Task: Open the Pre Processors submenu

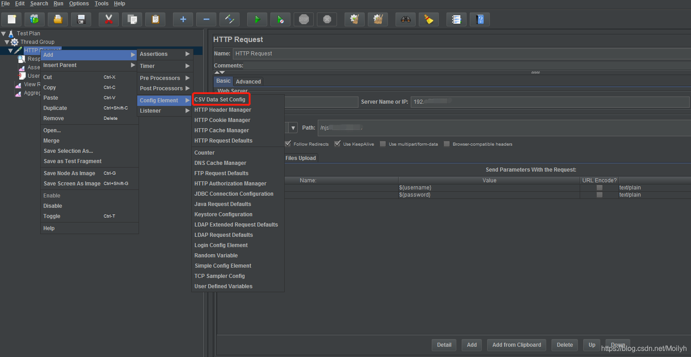Action: point(164,78)
